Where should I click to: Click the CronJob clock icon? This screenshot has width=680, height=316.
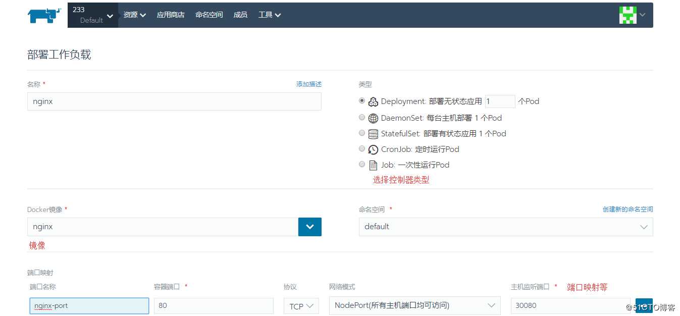(x=373, y=149)
